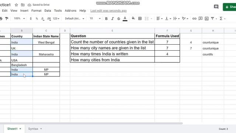Create a filter
Screen dimensions: 236x133
(212, 18)
